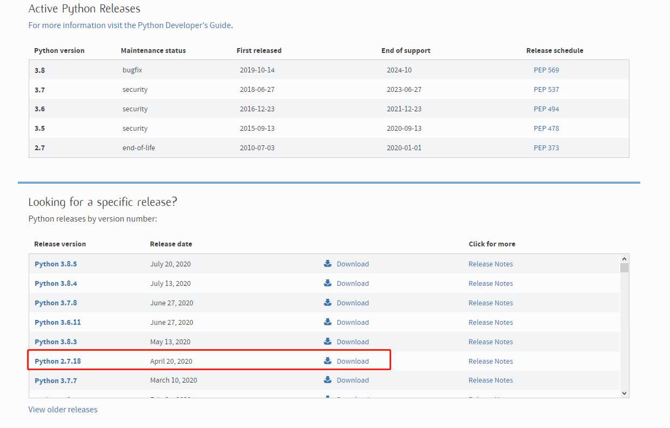Click download icon for Python 2.7.18
The width and height of the screenshot is (670, 428).
point(327,361)
